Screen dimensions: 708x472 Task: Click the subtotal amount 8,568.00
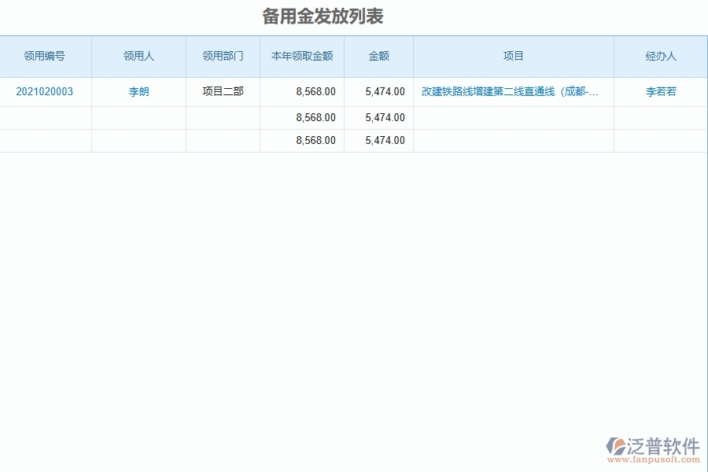pyautogui.click(x=315, y=117)
